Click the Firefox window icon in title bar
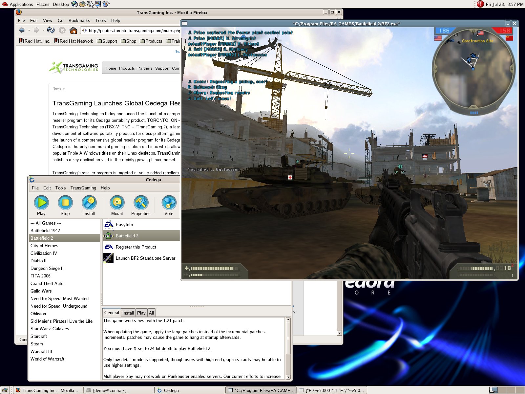The height and width of the screenshot is (394, 525). pyautogui.click(x=19, y=12)
